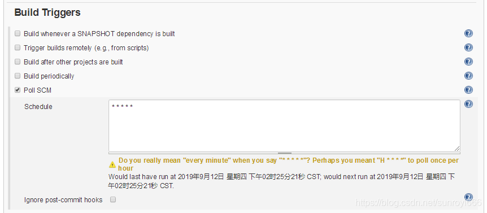
Task: Open the Poll SCM help icon
Action: (468, 90)
